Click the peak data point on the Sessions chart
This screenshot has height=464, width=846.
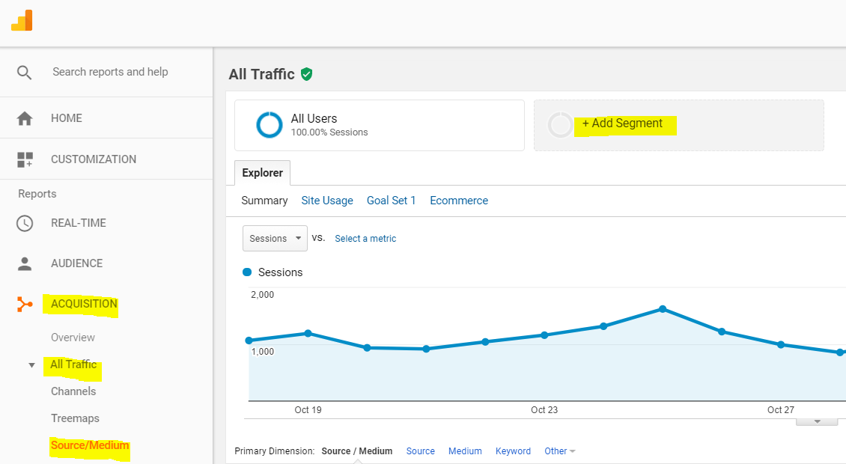coord(663,308)
